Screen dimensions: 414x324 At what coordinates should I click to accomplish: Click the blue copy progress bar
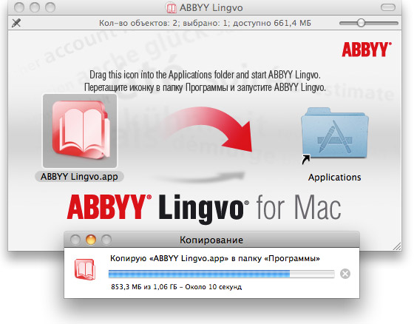(x=221, y=274)
